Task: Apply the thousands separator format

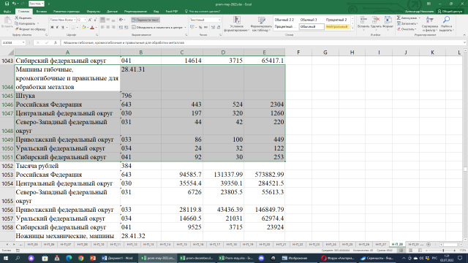Action: pos(205,27)
